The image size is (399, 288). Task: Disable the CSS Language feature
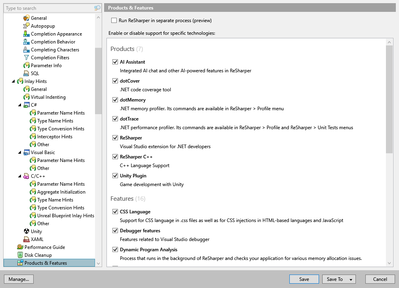tap(115, 211)
